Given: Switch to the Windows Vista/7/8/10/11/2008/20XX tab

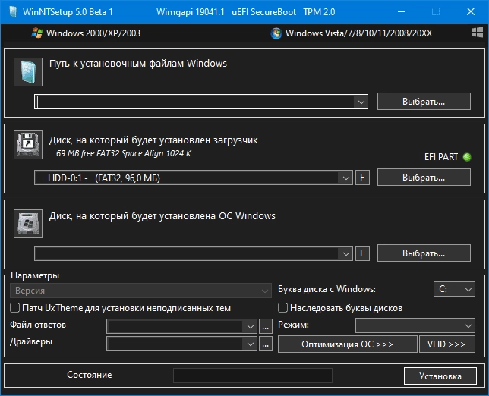Looking at the screenshot, I should [351, 33].
